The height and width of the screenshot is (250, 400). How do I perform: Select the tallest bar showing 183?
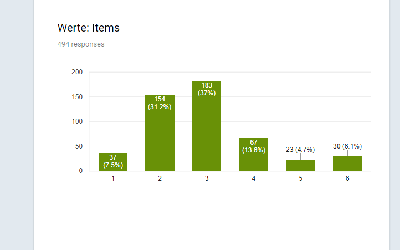207,126
